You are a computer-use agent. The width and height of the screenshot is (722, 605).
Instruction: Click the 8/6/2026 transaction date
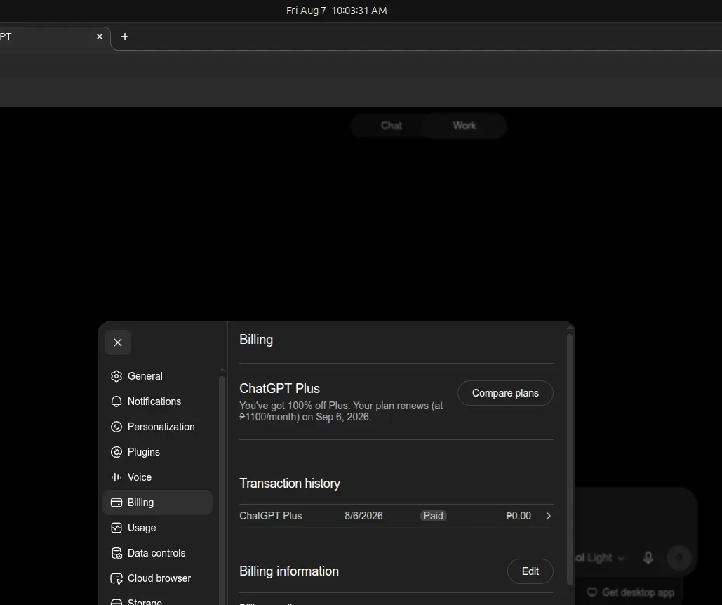(363, 516)
